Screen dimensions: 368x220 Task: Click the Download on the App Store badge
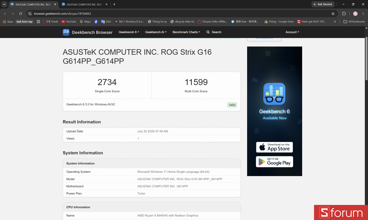(x=274, y=147)
